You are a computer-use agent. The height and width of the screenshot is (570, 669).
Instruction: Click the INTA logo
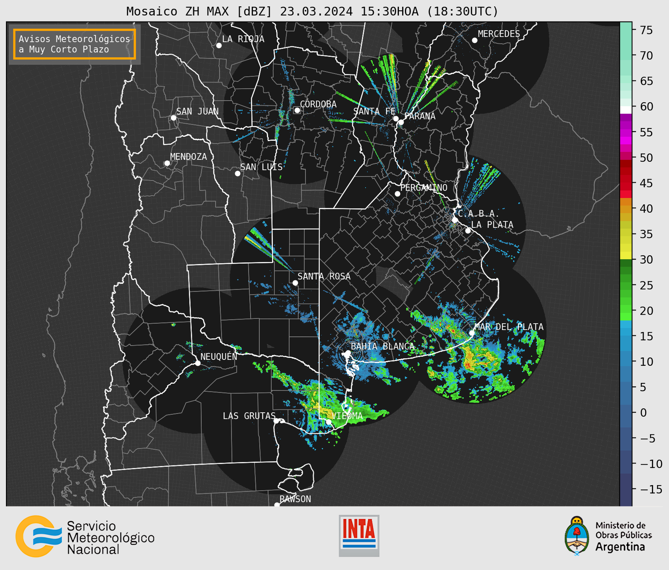coord(359,536)
